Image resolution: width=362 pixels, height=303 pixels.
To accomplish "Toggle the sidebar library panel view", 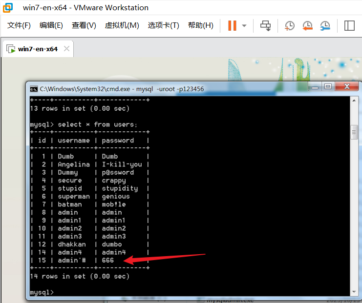I will (x=349, y=25).
